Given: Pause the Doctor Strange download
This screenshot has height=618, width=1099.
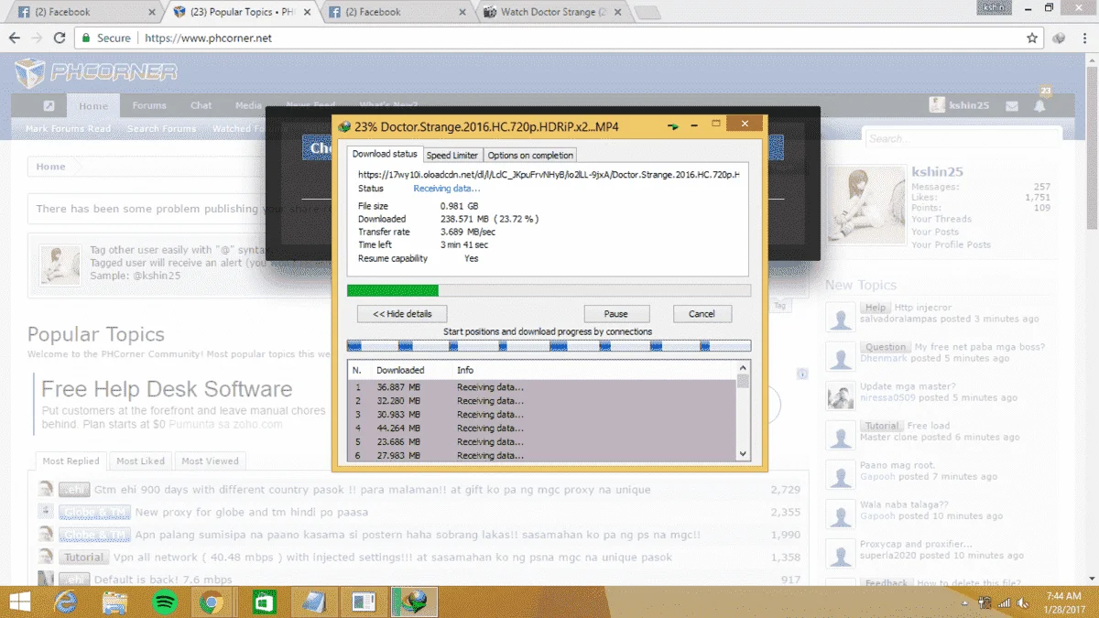Looking at the screenshot, I should tap(616, 313).
